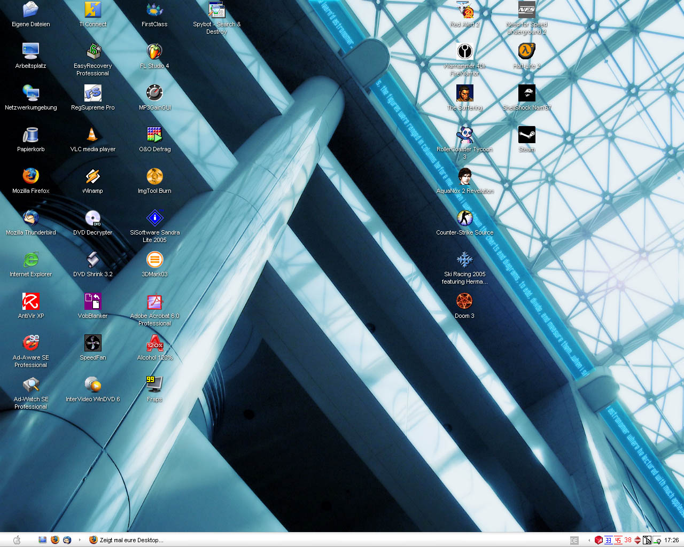
Task: Select the ImgTool Burn icon
Action: (x=155, y=176)
